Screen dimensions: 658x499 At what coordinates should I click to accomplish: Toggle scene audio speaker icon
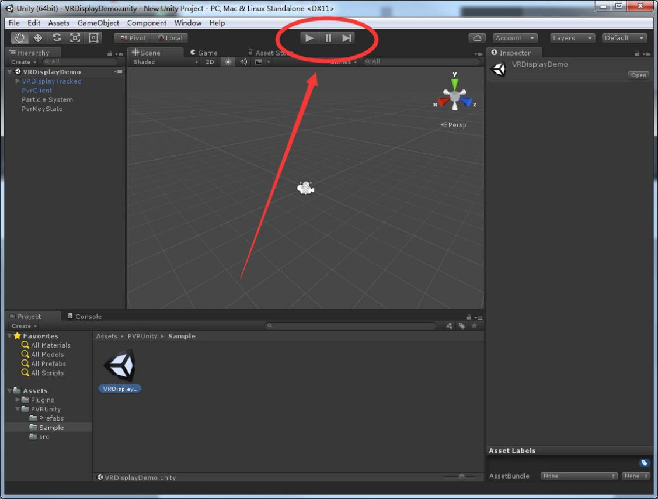(x=243, y=62)
